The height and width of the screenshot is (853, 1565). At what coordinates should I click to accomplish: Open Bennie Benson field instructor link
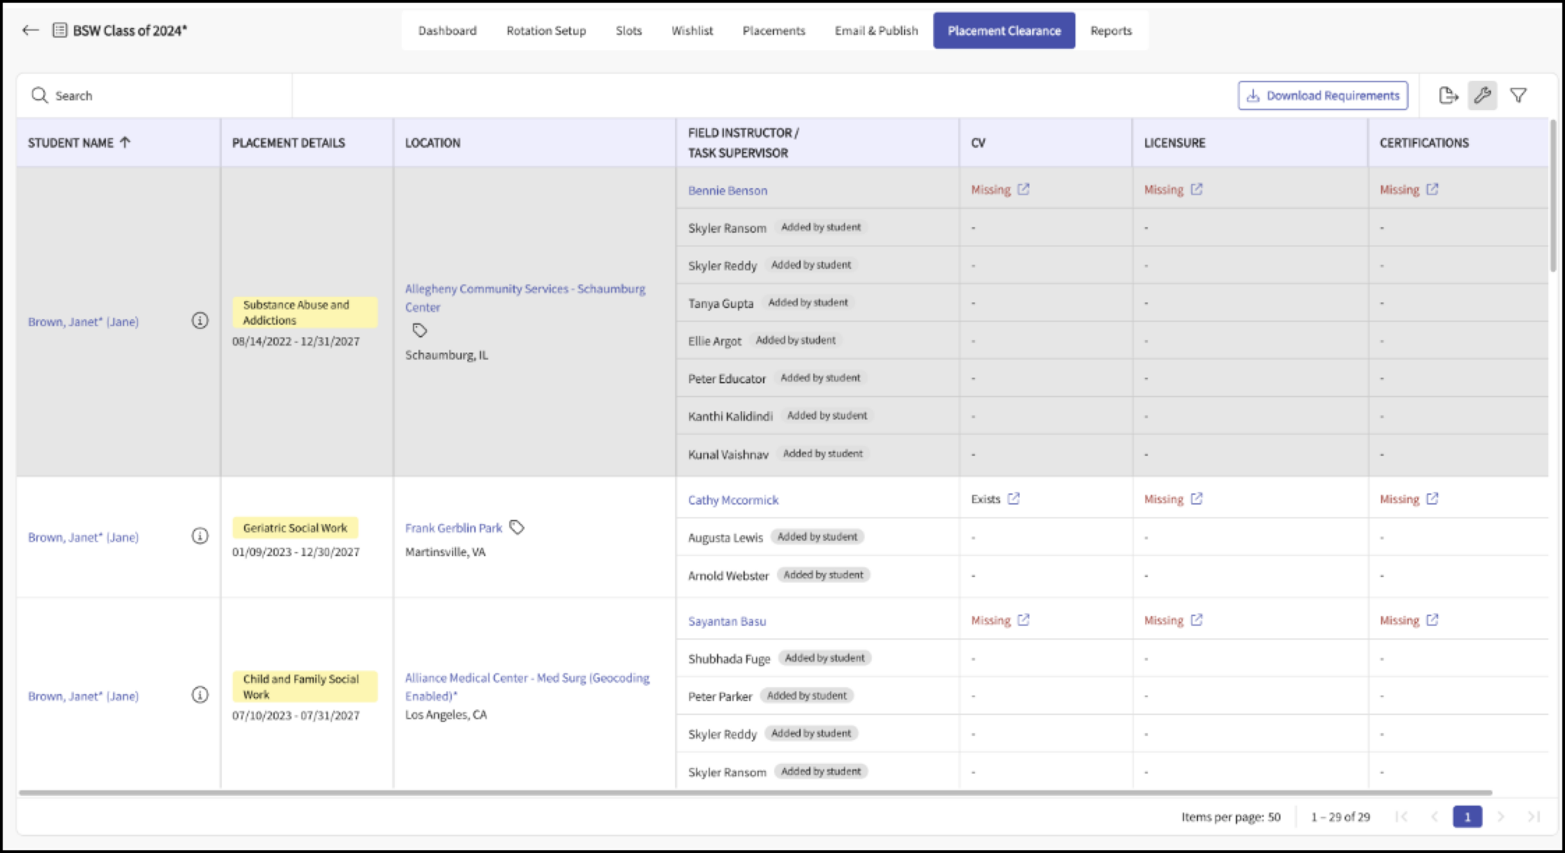[727, 190]
